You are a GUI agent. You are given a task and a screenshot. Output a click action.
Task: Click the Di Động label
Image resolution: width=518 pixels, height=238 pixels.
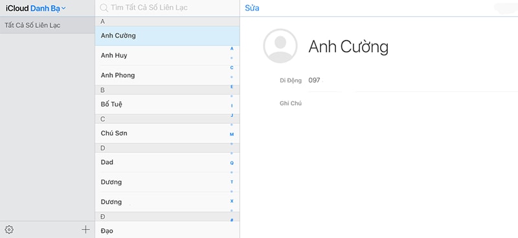point(290,80)
